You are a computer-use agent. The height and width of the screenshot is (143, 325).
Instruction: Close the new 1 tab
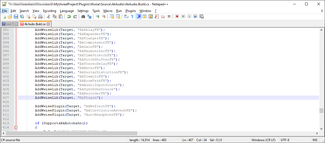[x=16, y=24]
